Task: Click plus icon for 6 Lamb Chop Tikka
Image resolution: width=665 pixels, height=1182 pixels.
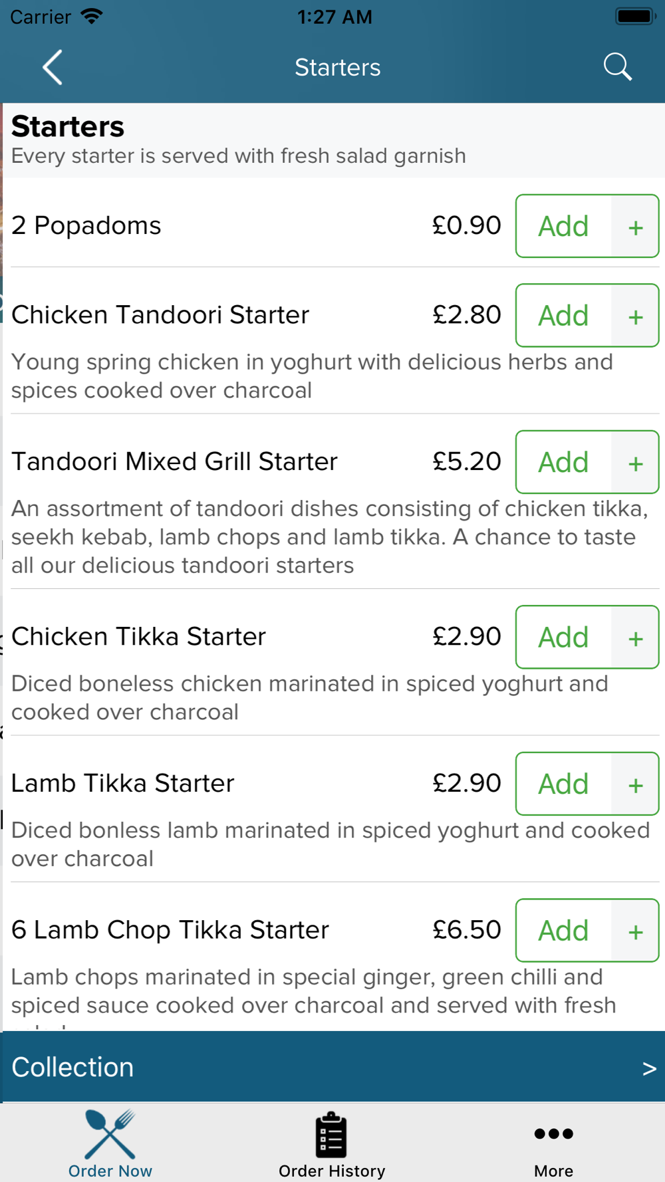Action: (x=635, y=931)
